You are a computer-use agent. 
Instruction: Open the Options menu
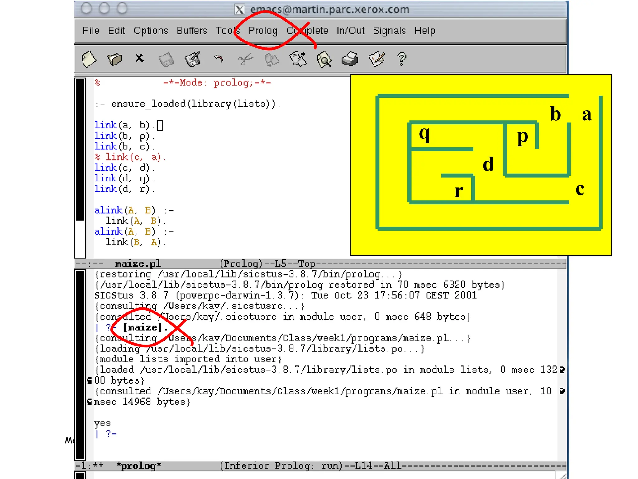point(151,31)
